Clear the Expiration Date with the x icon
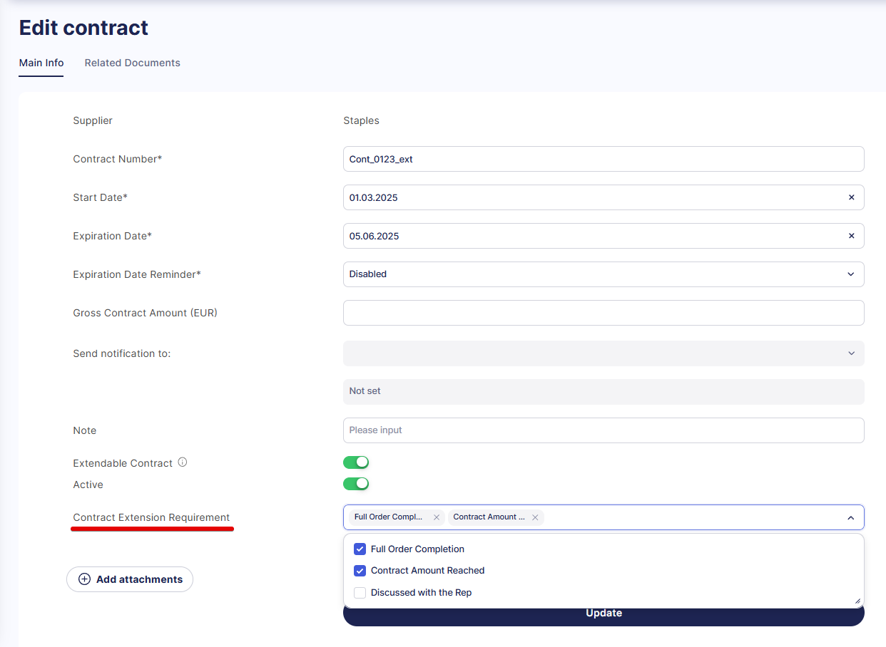 [x=851, y=236]
